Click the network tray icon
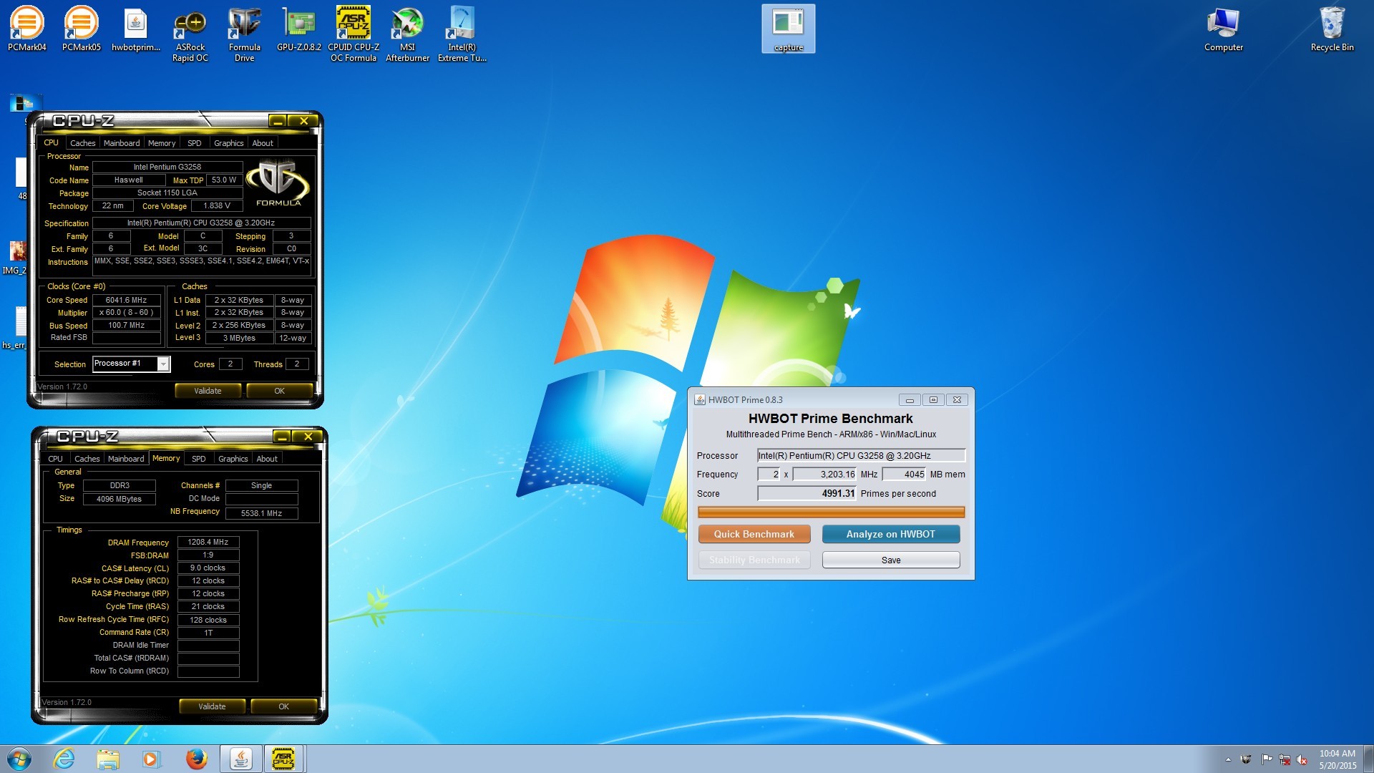The height and width of the screenshot is (773, 1374). tap(1285, 759)
